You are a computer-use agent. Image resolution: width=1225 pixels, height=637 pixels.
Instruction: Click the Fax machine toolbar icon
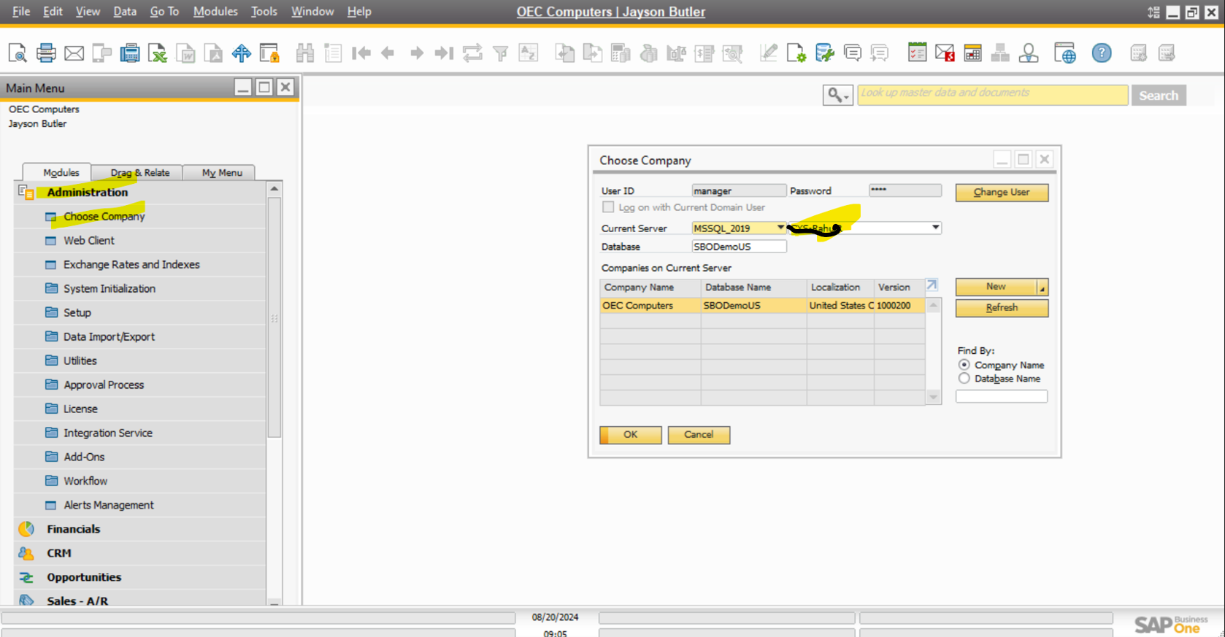[130, 53]
